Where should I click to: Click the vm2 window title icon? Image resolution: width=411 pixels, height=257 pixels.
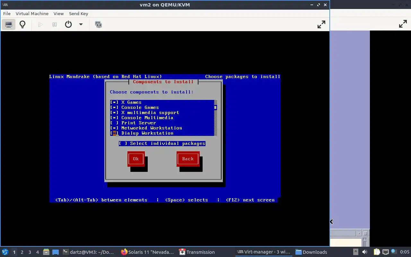pos(5,5)
